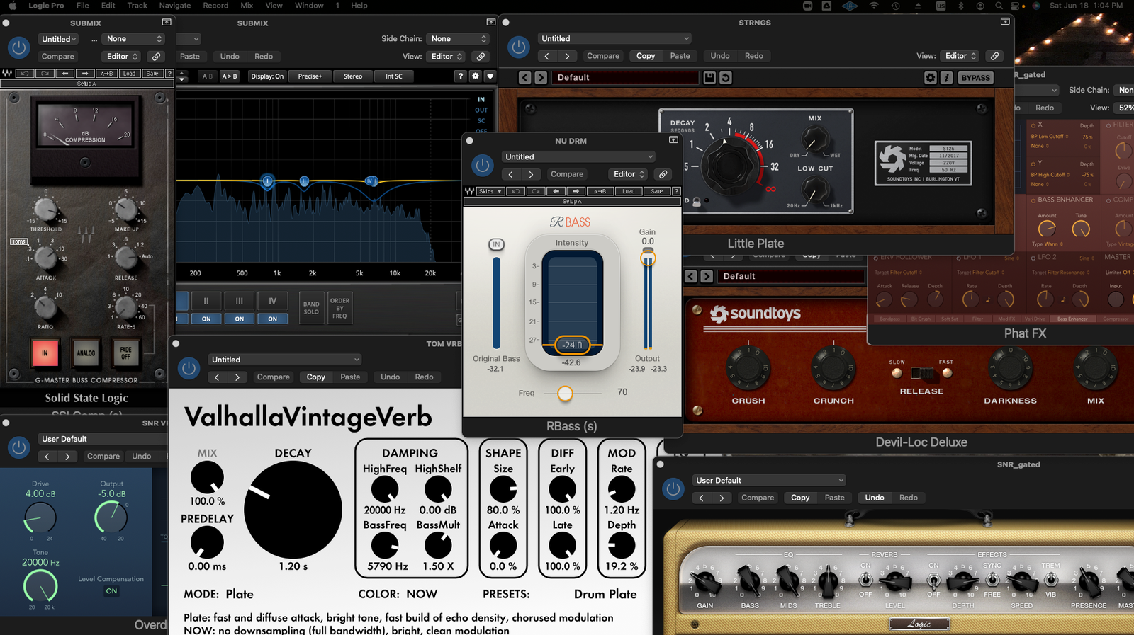The width and height of the screenshot is (1134, 635).
Task: Click the link icon in STRNGS plugin header
Action: (x=995, y=56)
